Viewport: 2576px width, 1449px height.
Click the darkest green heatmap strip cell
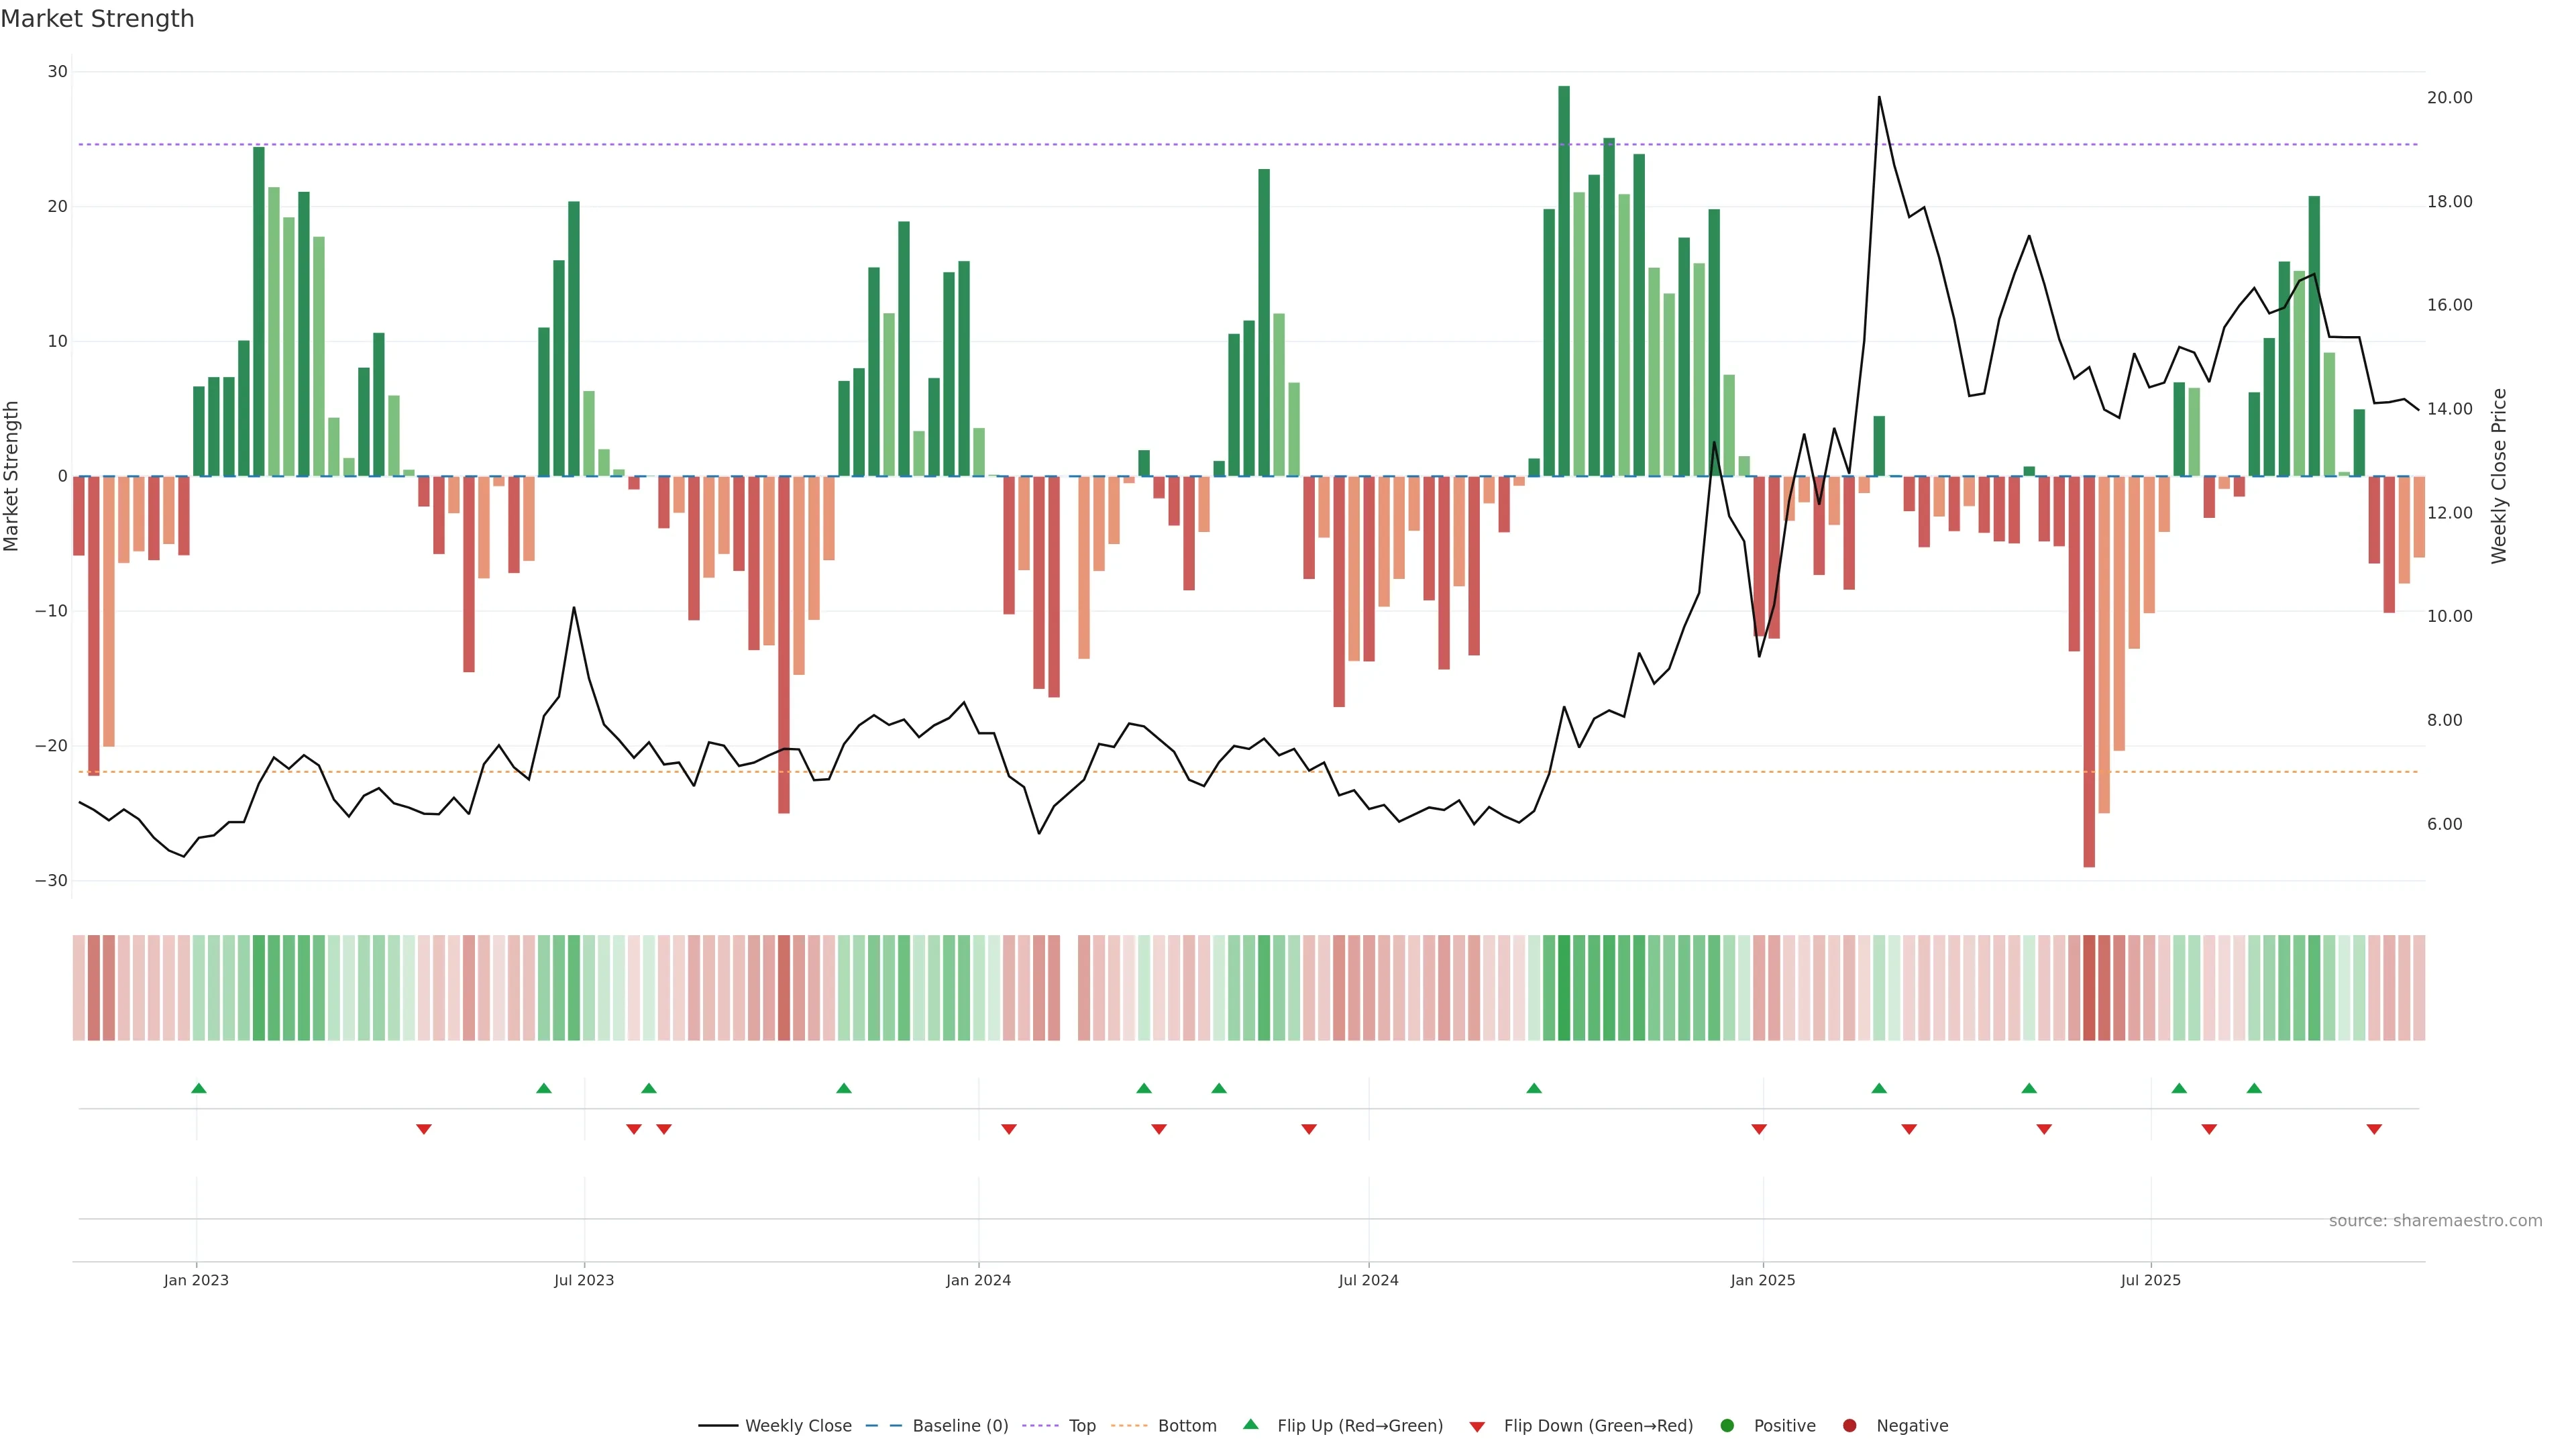pos(1564,987)
